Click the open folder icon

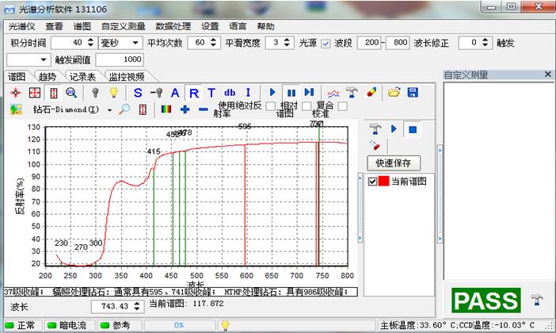pos(394,93)
